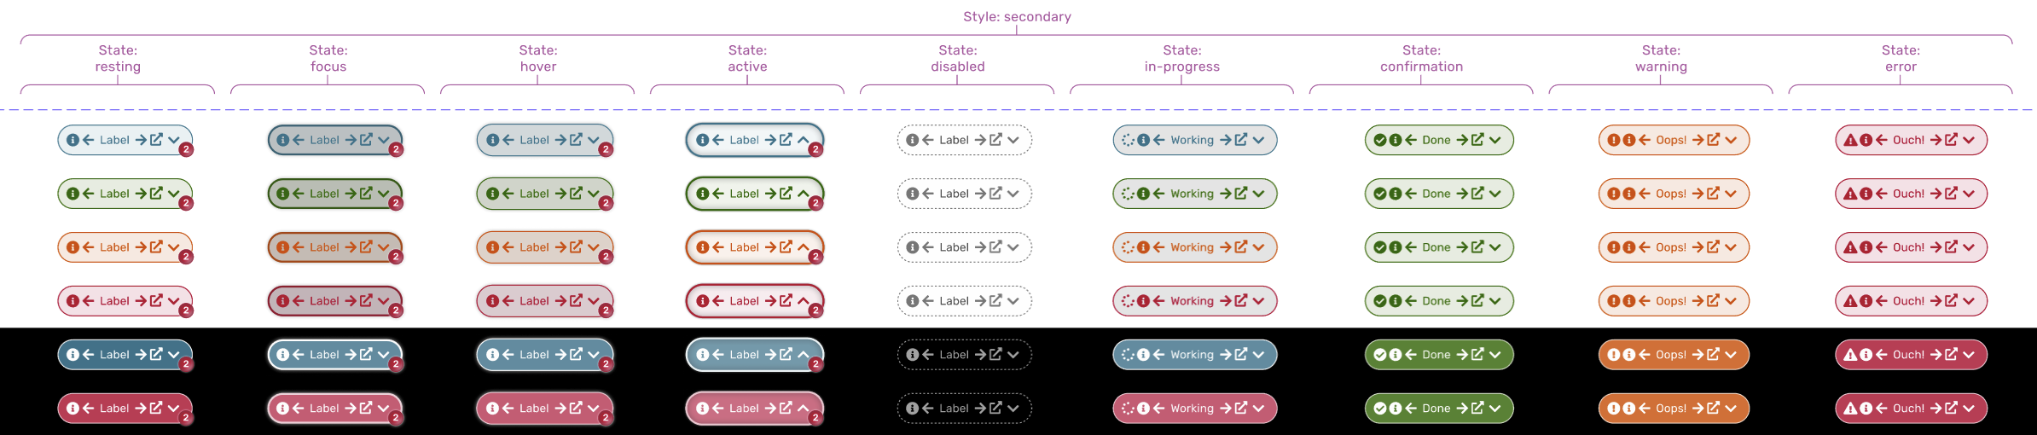Click Working text on dark blue in-progress button

pos(1192,355)
